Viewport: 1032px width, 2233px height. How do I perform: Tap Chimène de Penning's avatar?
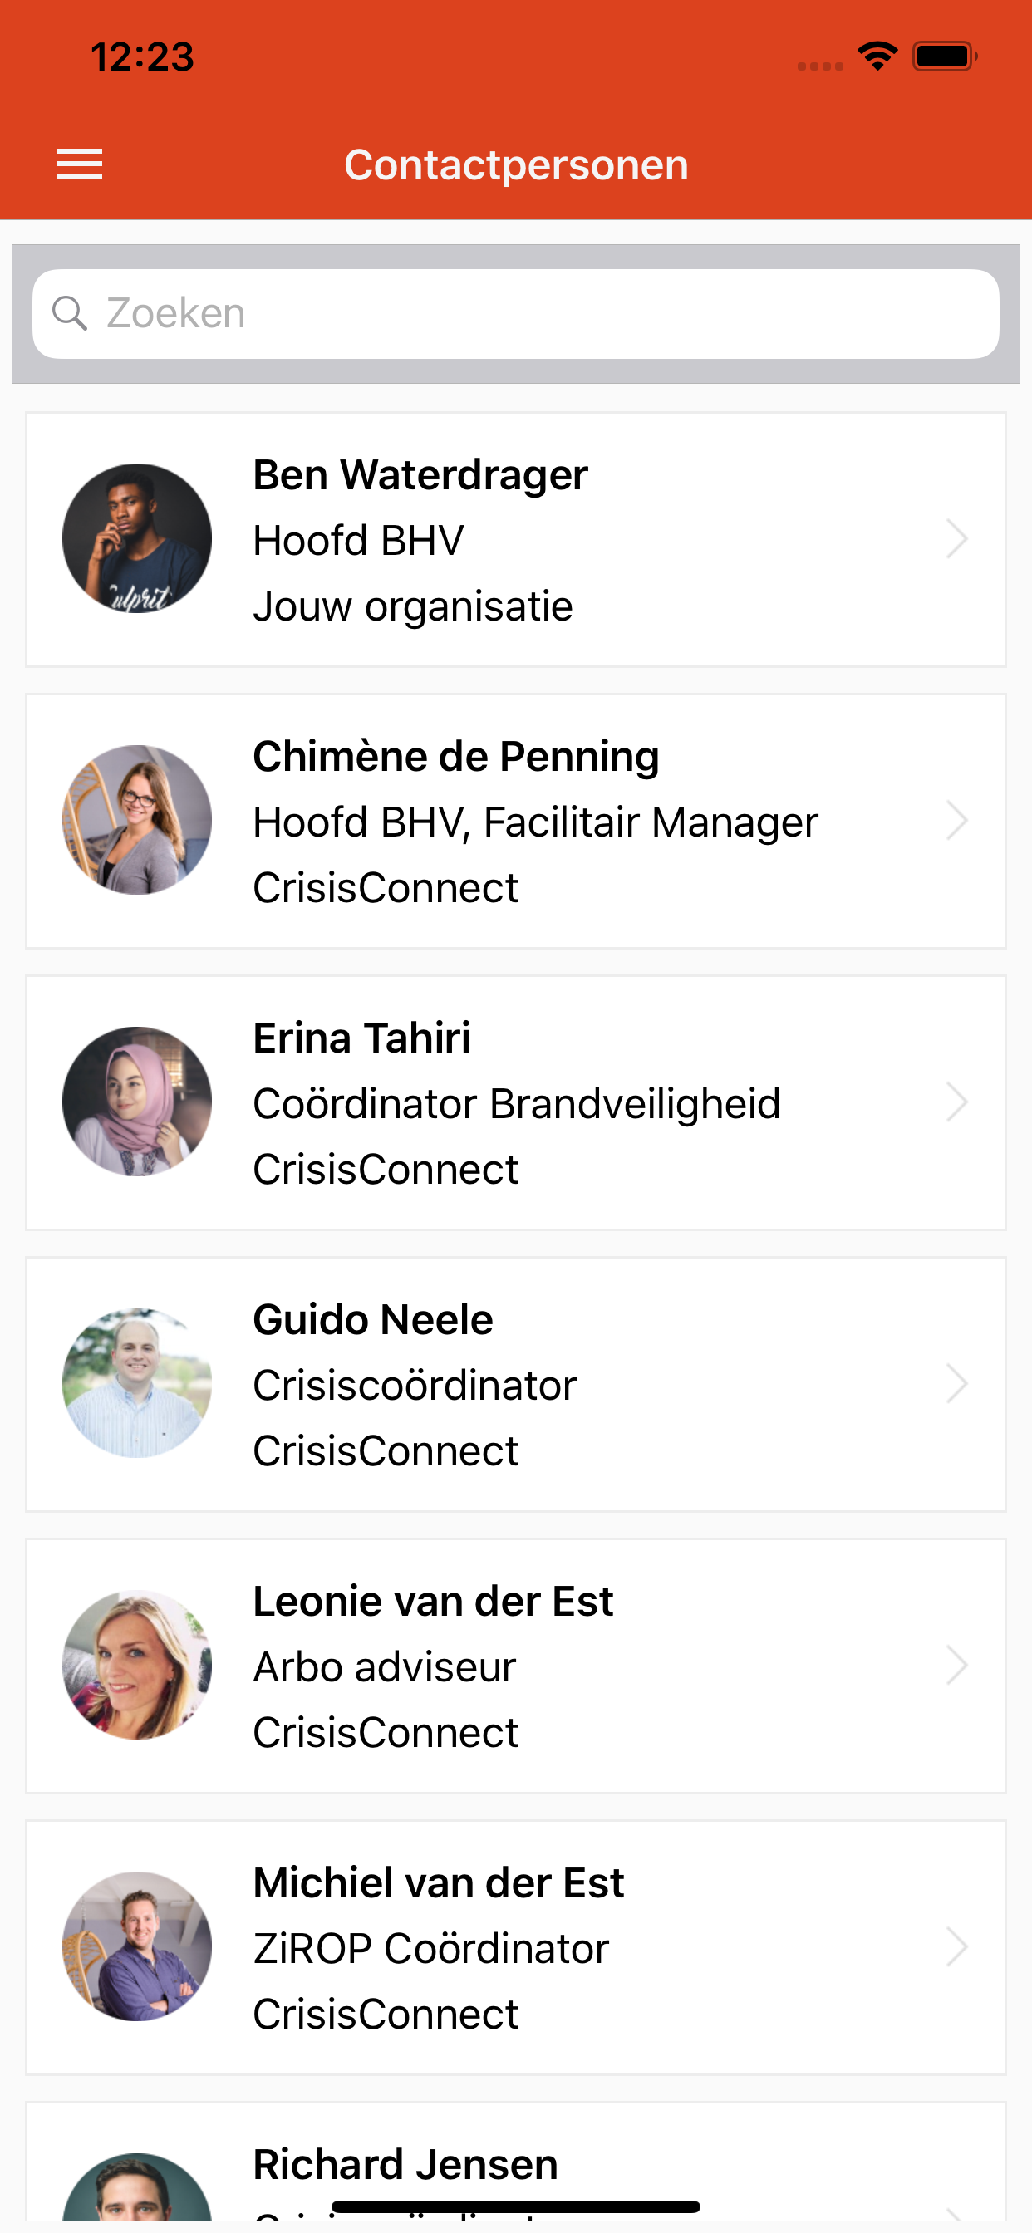coord(137,820)
